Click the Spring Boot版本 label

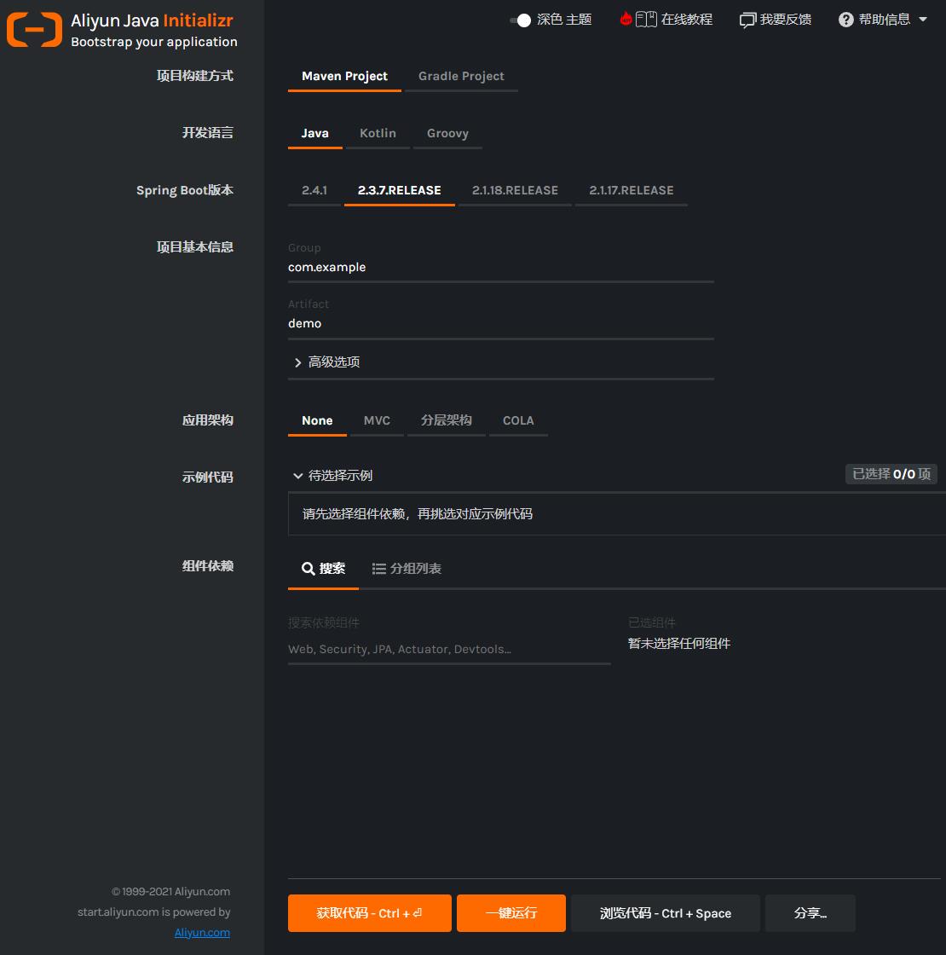(184, 191)
